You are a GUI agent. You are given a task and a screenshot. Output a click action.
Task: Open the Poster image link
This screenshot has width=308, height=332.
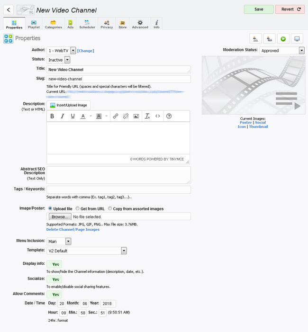(246, 122)
